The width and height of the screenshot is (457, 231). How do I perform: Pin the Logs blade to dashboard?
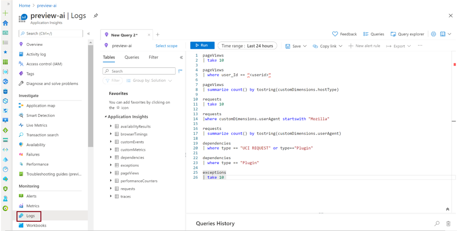pyautogui.click(x=96, y=16)
